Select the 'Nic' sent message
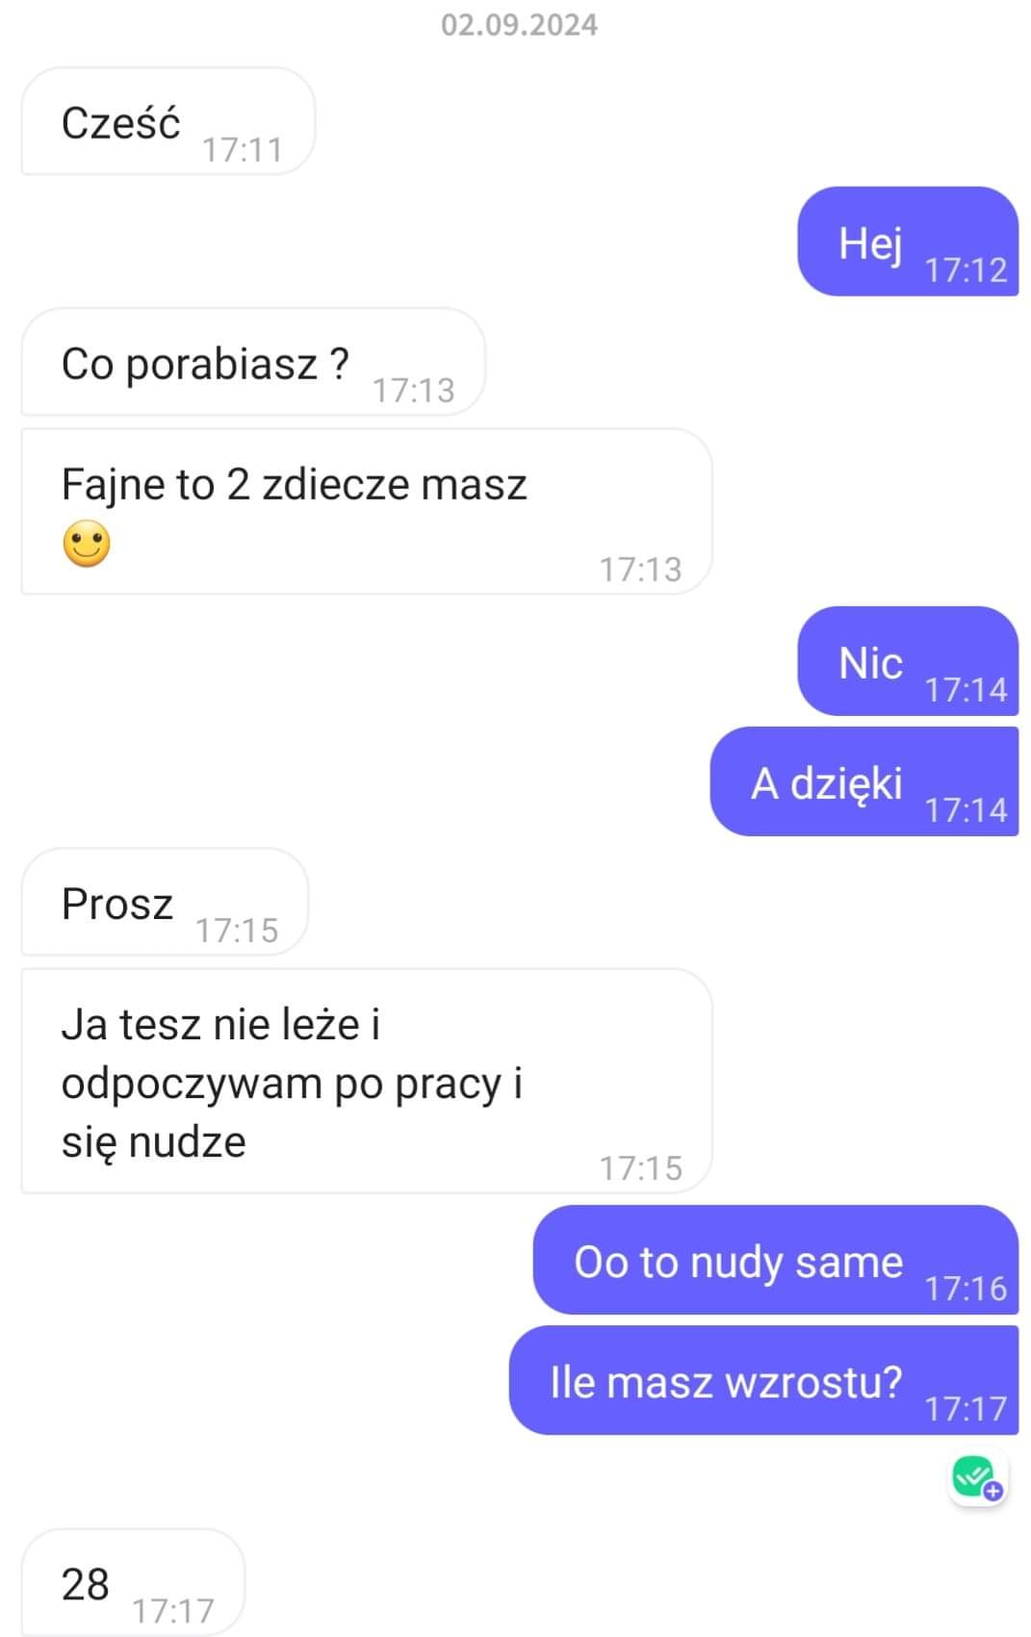Screen dimensions: 1031x1637 [x=908, y=661]
